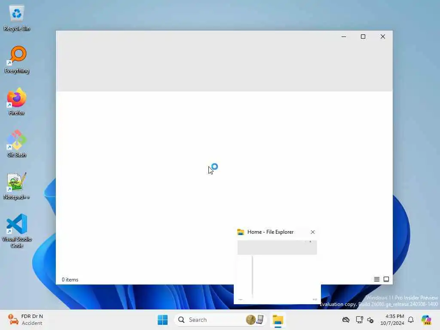This screenshot has height=330, width=440.
Task: Open the Windows Start menu
Action: click(163, 320)
